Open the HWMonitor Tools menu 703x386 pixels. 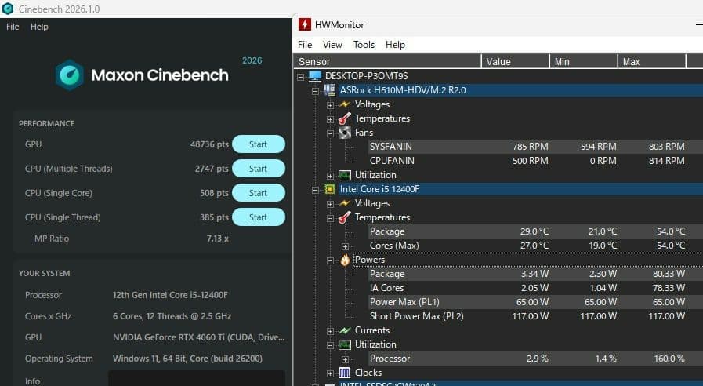pyautogui.click(x=364, y=45)
